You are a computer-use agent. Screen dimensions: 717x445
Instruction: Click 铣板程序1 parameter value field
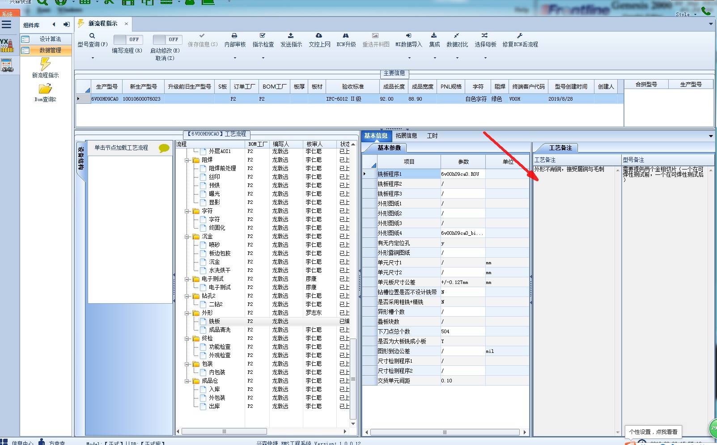(462, 174)
